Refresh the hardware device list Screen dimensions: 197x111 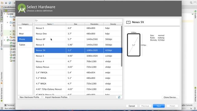pos(119,97)
